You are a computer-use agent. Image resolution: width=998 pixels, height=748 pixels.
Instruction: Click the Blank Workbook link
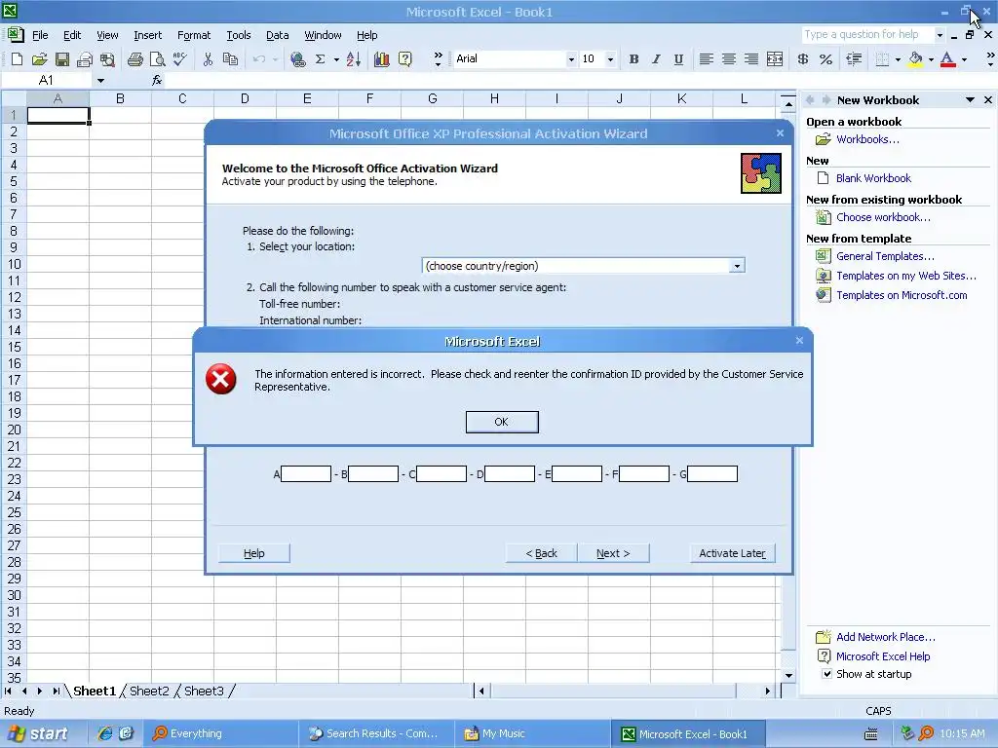[x=873, y=178]
